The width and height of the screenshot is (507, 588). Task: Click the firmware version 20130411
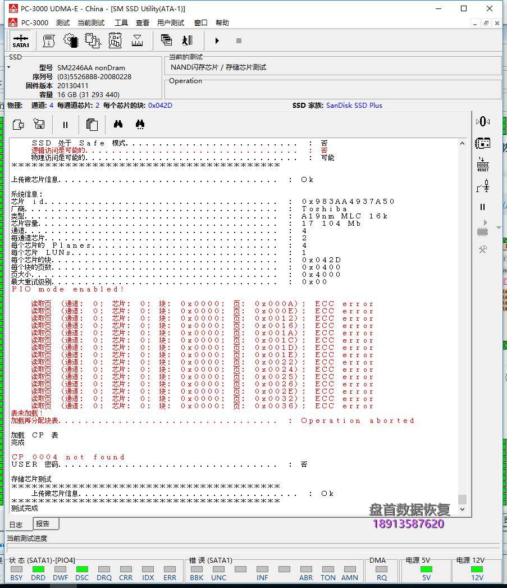[73, 86]
